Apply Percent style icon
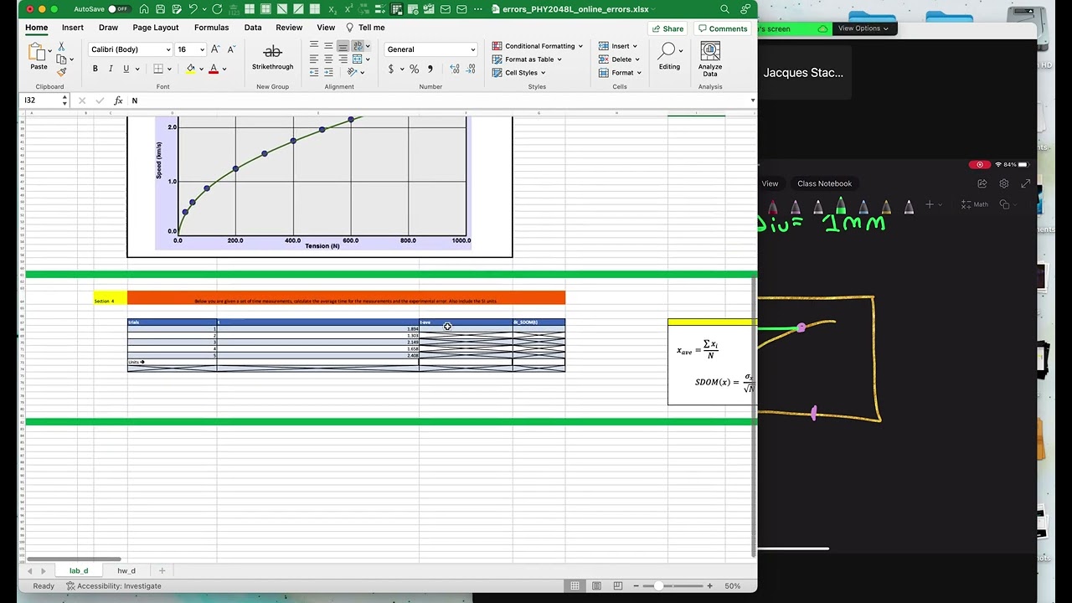This screenshot has height=603, width=1072. coord(414,69)
